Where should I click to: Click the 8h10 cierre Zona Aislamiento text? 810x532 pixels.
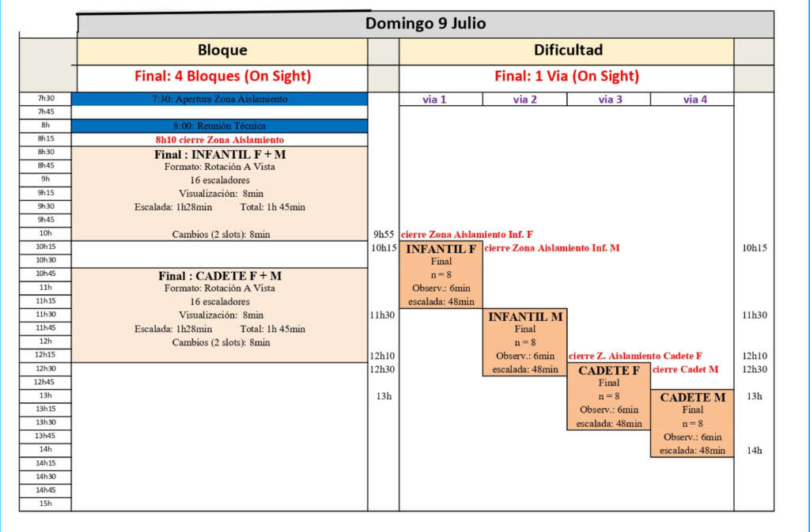220,139
